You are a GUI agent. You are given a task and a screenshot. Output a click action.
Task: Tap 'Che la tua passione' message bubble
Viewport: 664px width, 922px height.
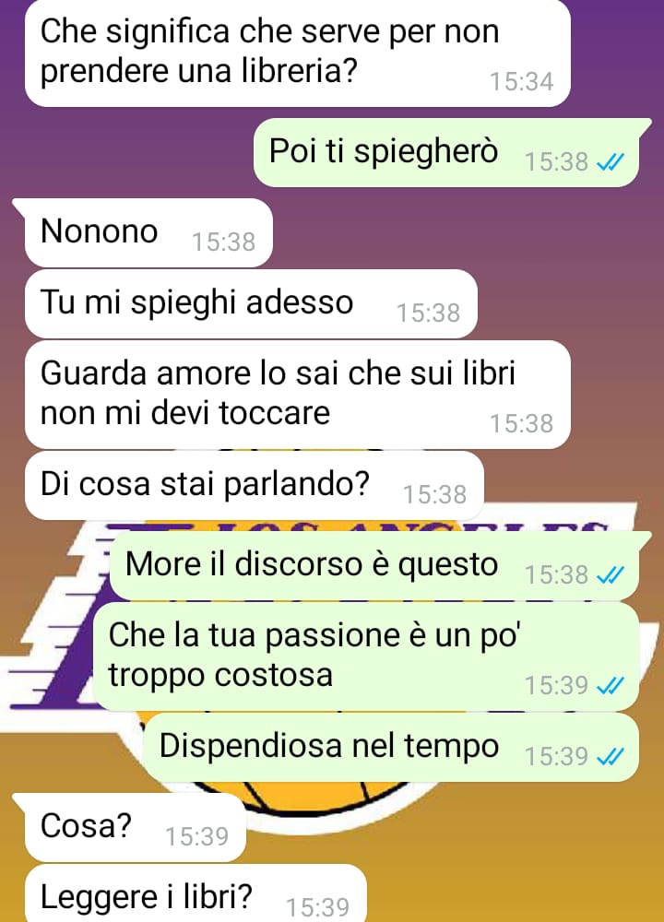(x=366, y=656)
